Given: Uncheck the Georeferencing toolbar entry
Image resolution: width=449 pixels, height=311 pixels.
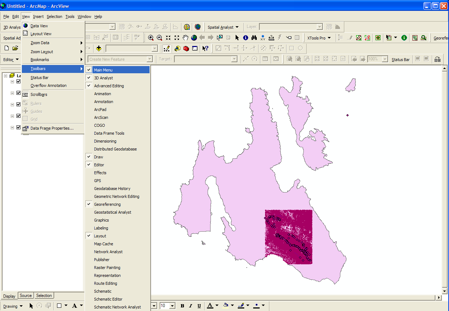Looking at the screenshot, I should [x=117, y=204].
